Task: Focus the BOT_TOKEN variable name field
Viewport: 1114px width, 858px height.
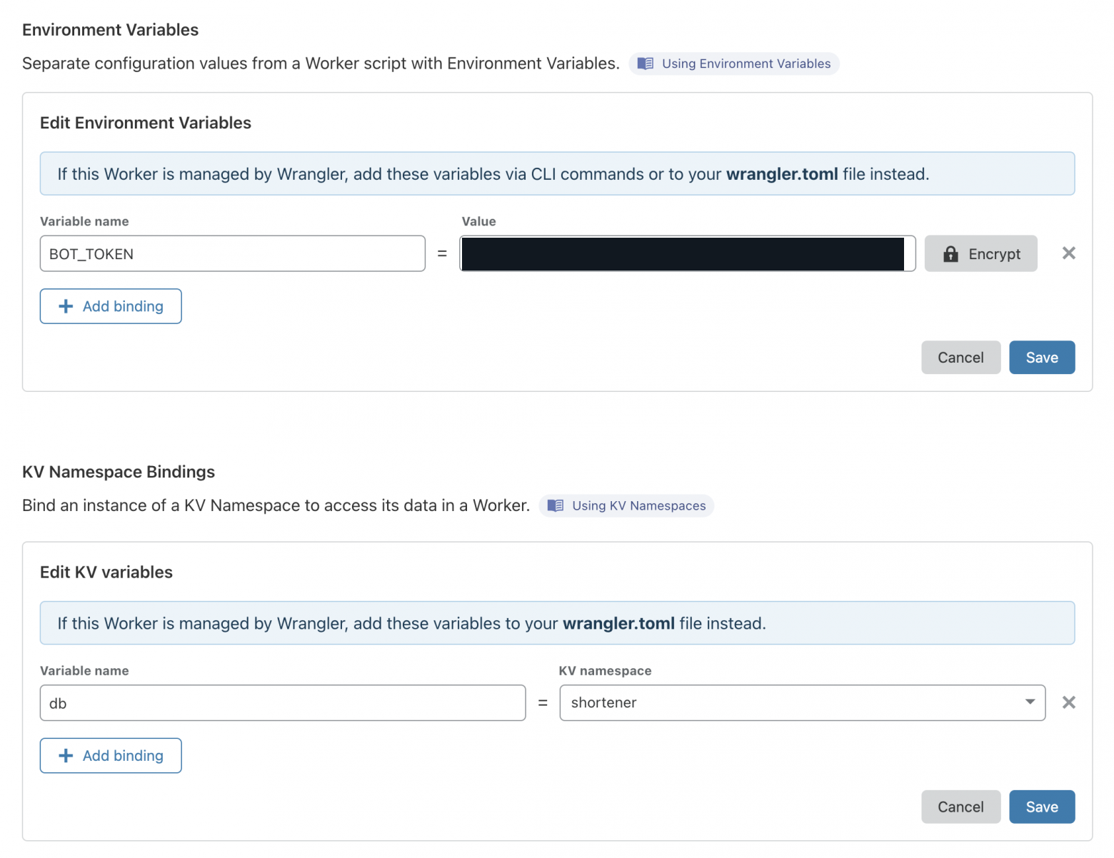Action: click(233, 253)
